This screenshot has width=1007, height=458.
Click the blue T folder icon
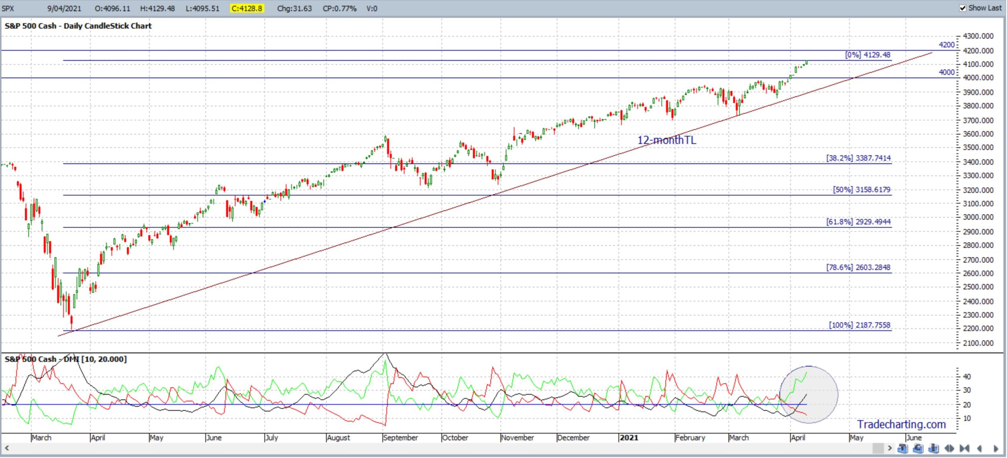(903, 448)
